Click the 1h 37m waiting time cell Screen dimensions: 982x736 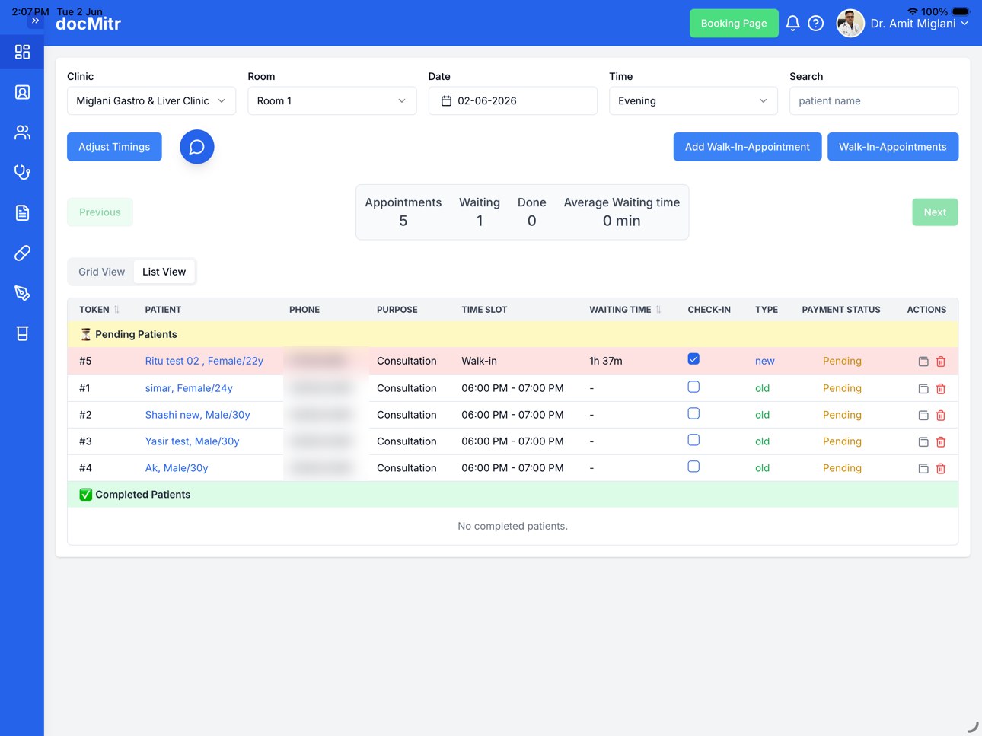coord(606,361)
